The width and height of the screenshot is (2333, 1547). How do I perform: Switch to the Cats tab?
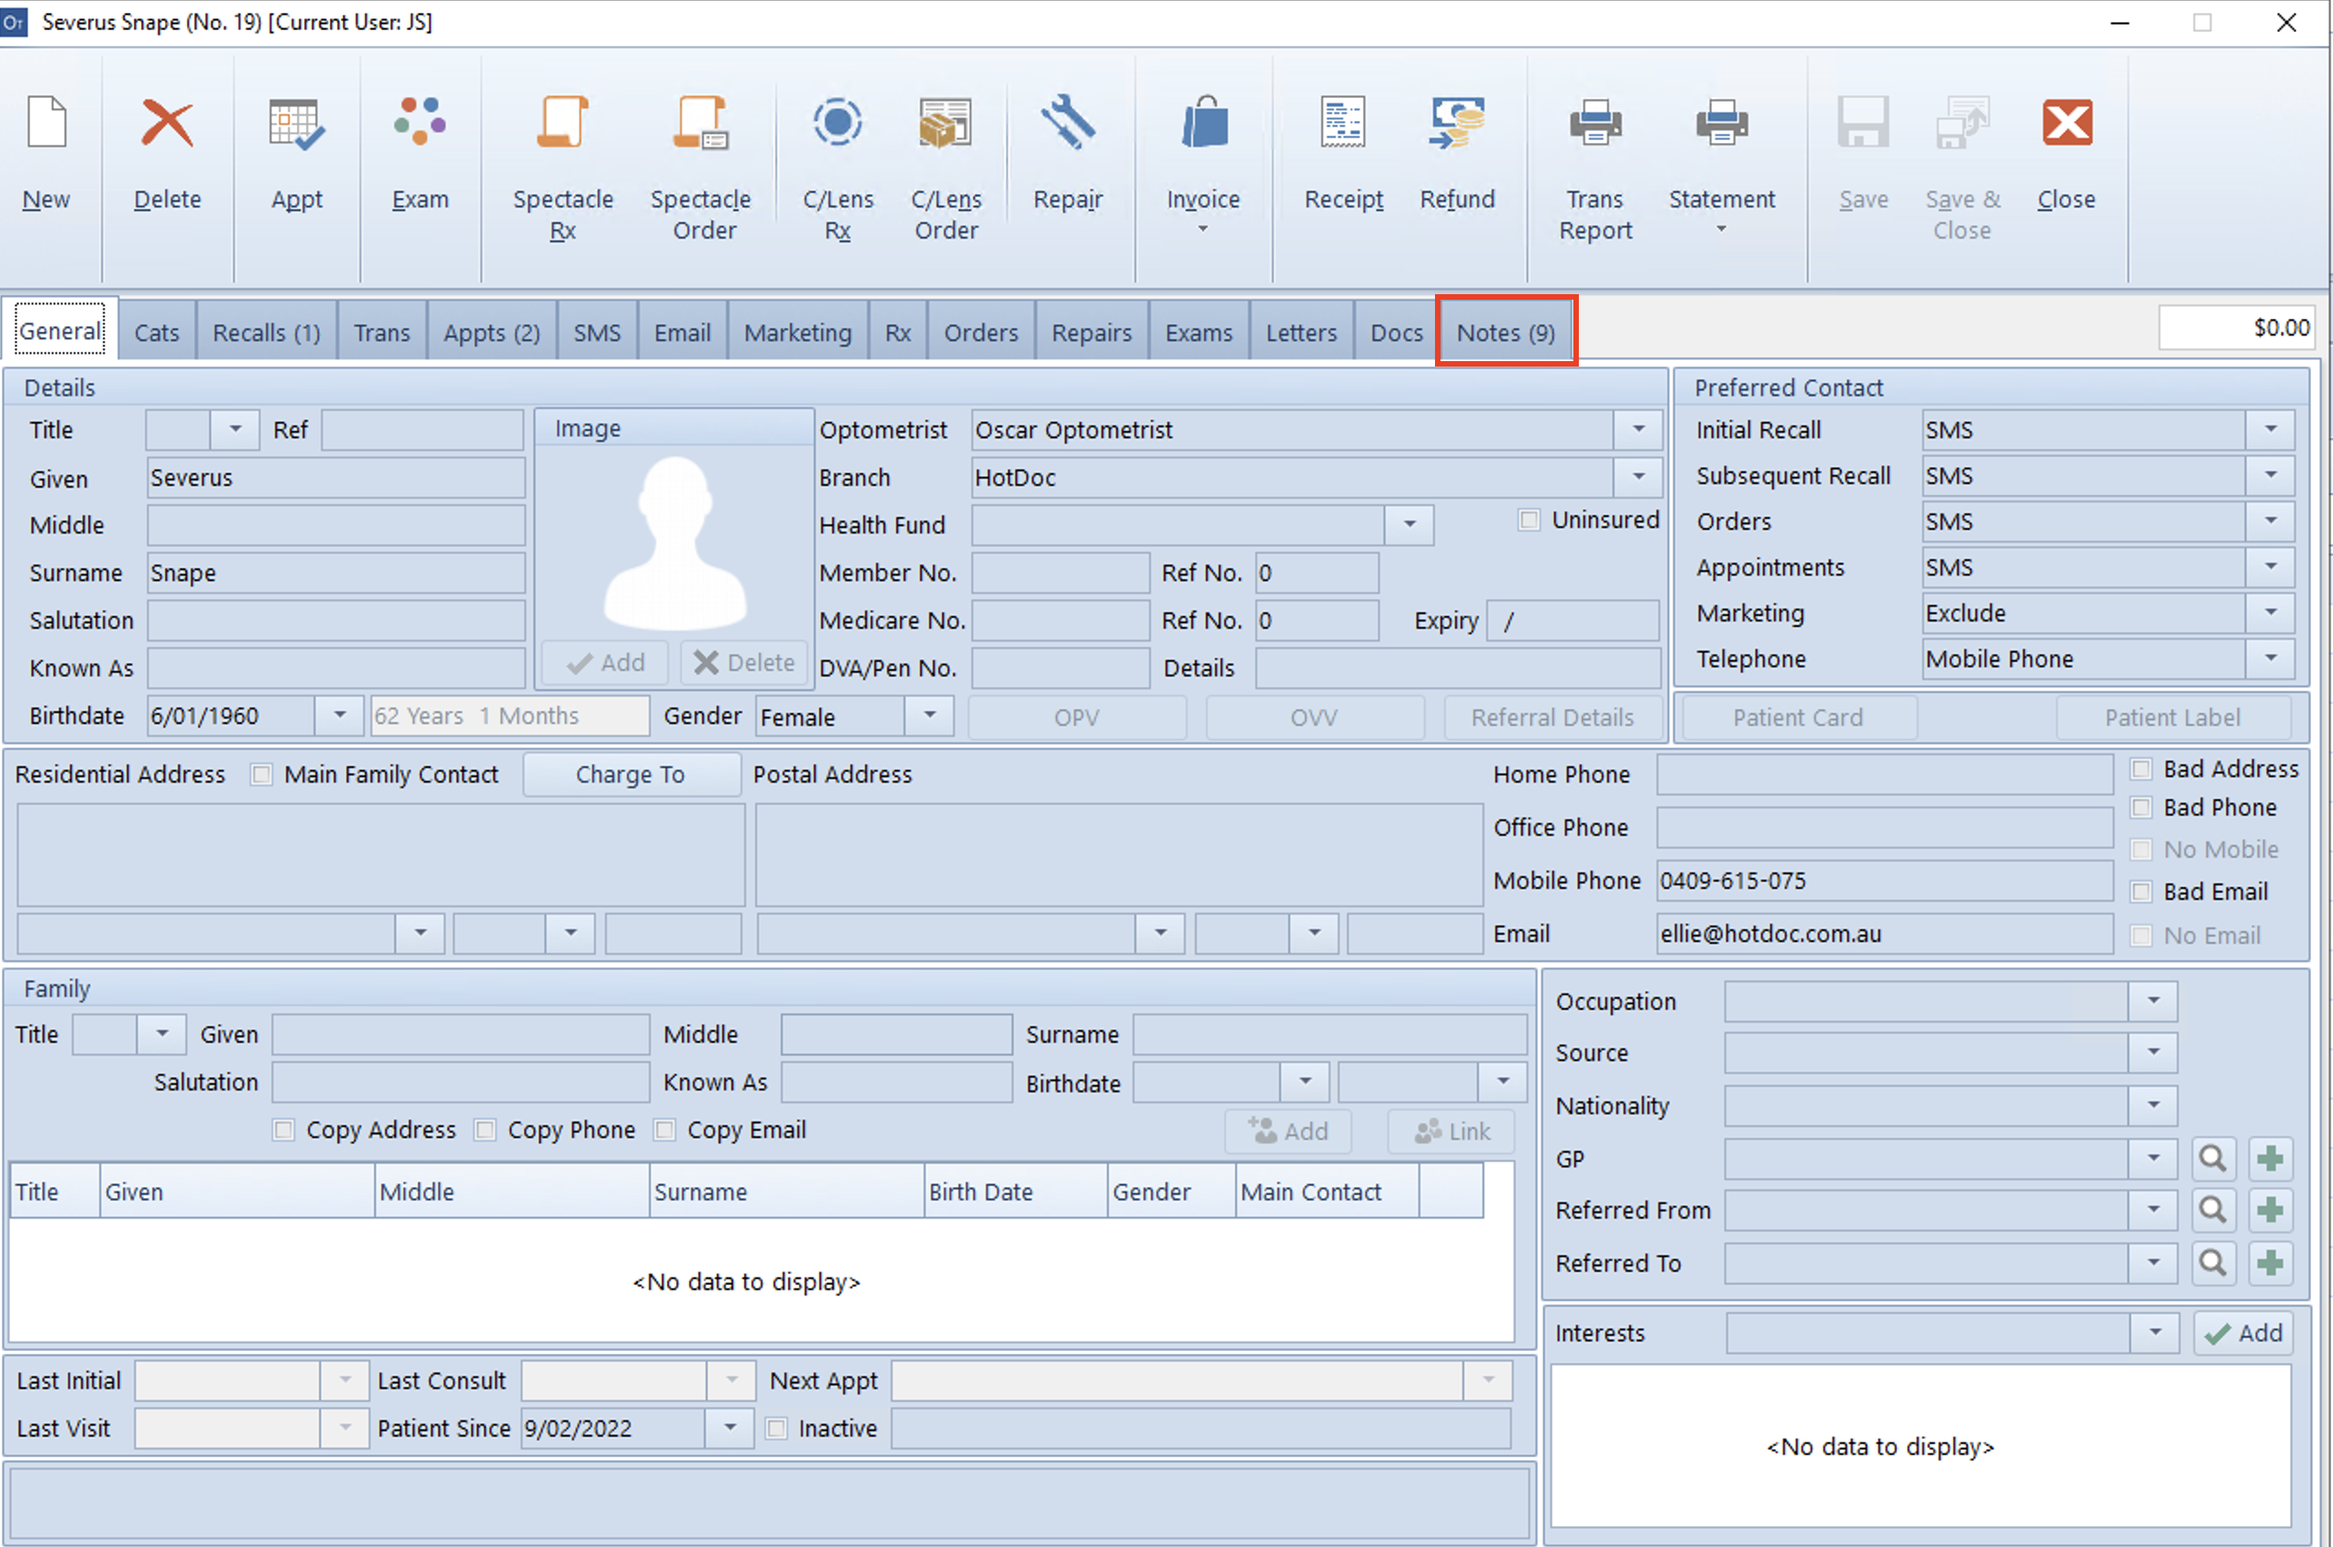pyautogui.click(x=157, y=333)
